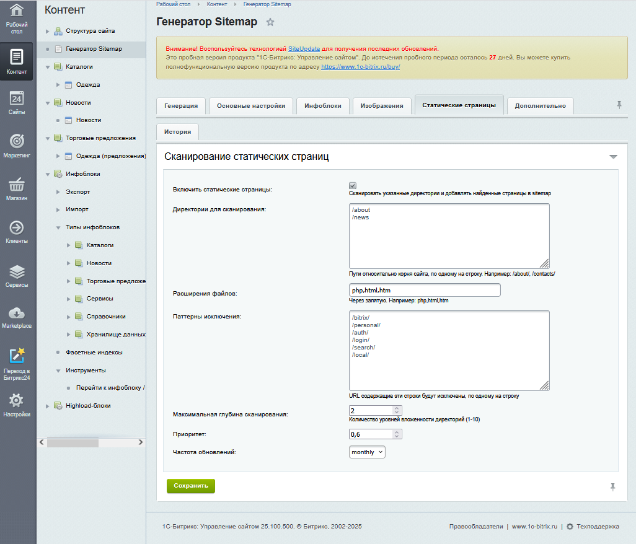Switch to the История tab

pyautogui.click(x=177, y=132)
